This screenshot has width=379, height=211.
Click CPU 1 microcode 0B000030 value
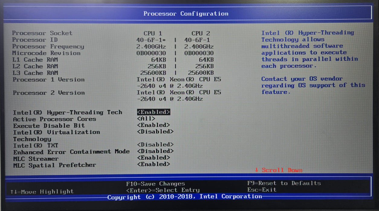coord(151,53)
